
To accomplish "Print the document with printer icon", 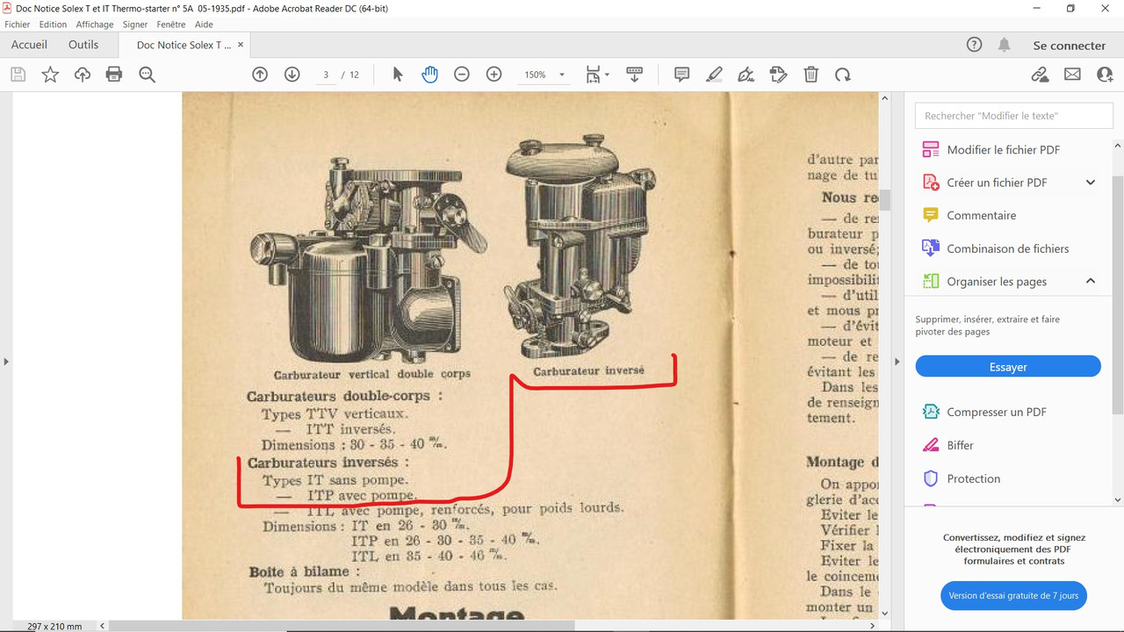I will click(114, 75).
